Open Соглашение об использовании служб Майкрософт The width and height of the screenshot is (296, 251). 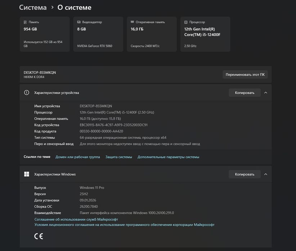tap(76, 219)
